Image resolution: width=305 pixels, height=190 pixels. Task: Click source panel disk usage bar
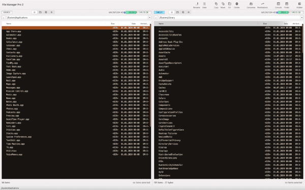138,12
